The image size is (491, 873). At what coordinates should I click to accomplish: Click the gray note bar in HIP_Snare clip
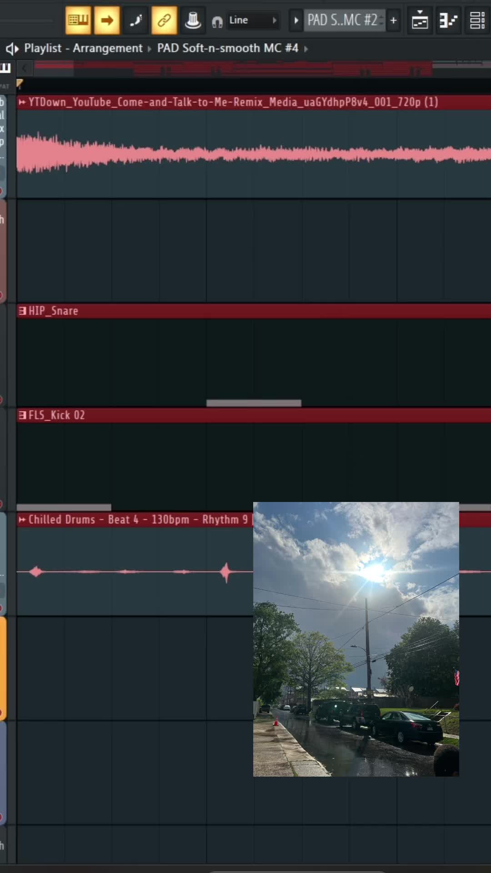(x=254, y=403)
